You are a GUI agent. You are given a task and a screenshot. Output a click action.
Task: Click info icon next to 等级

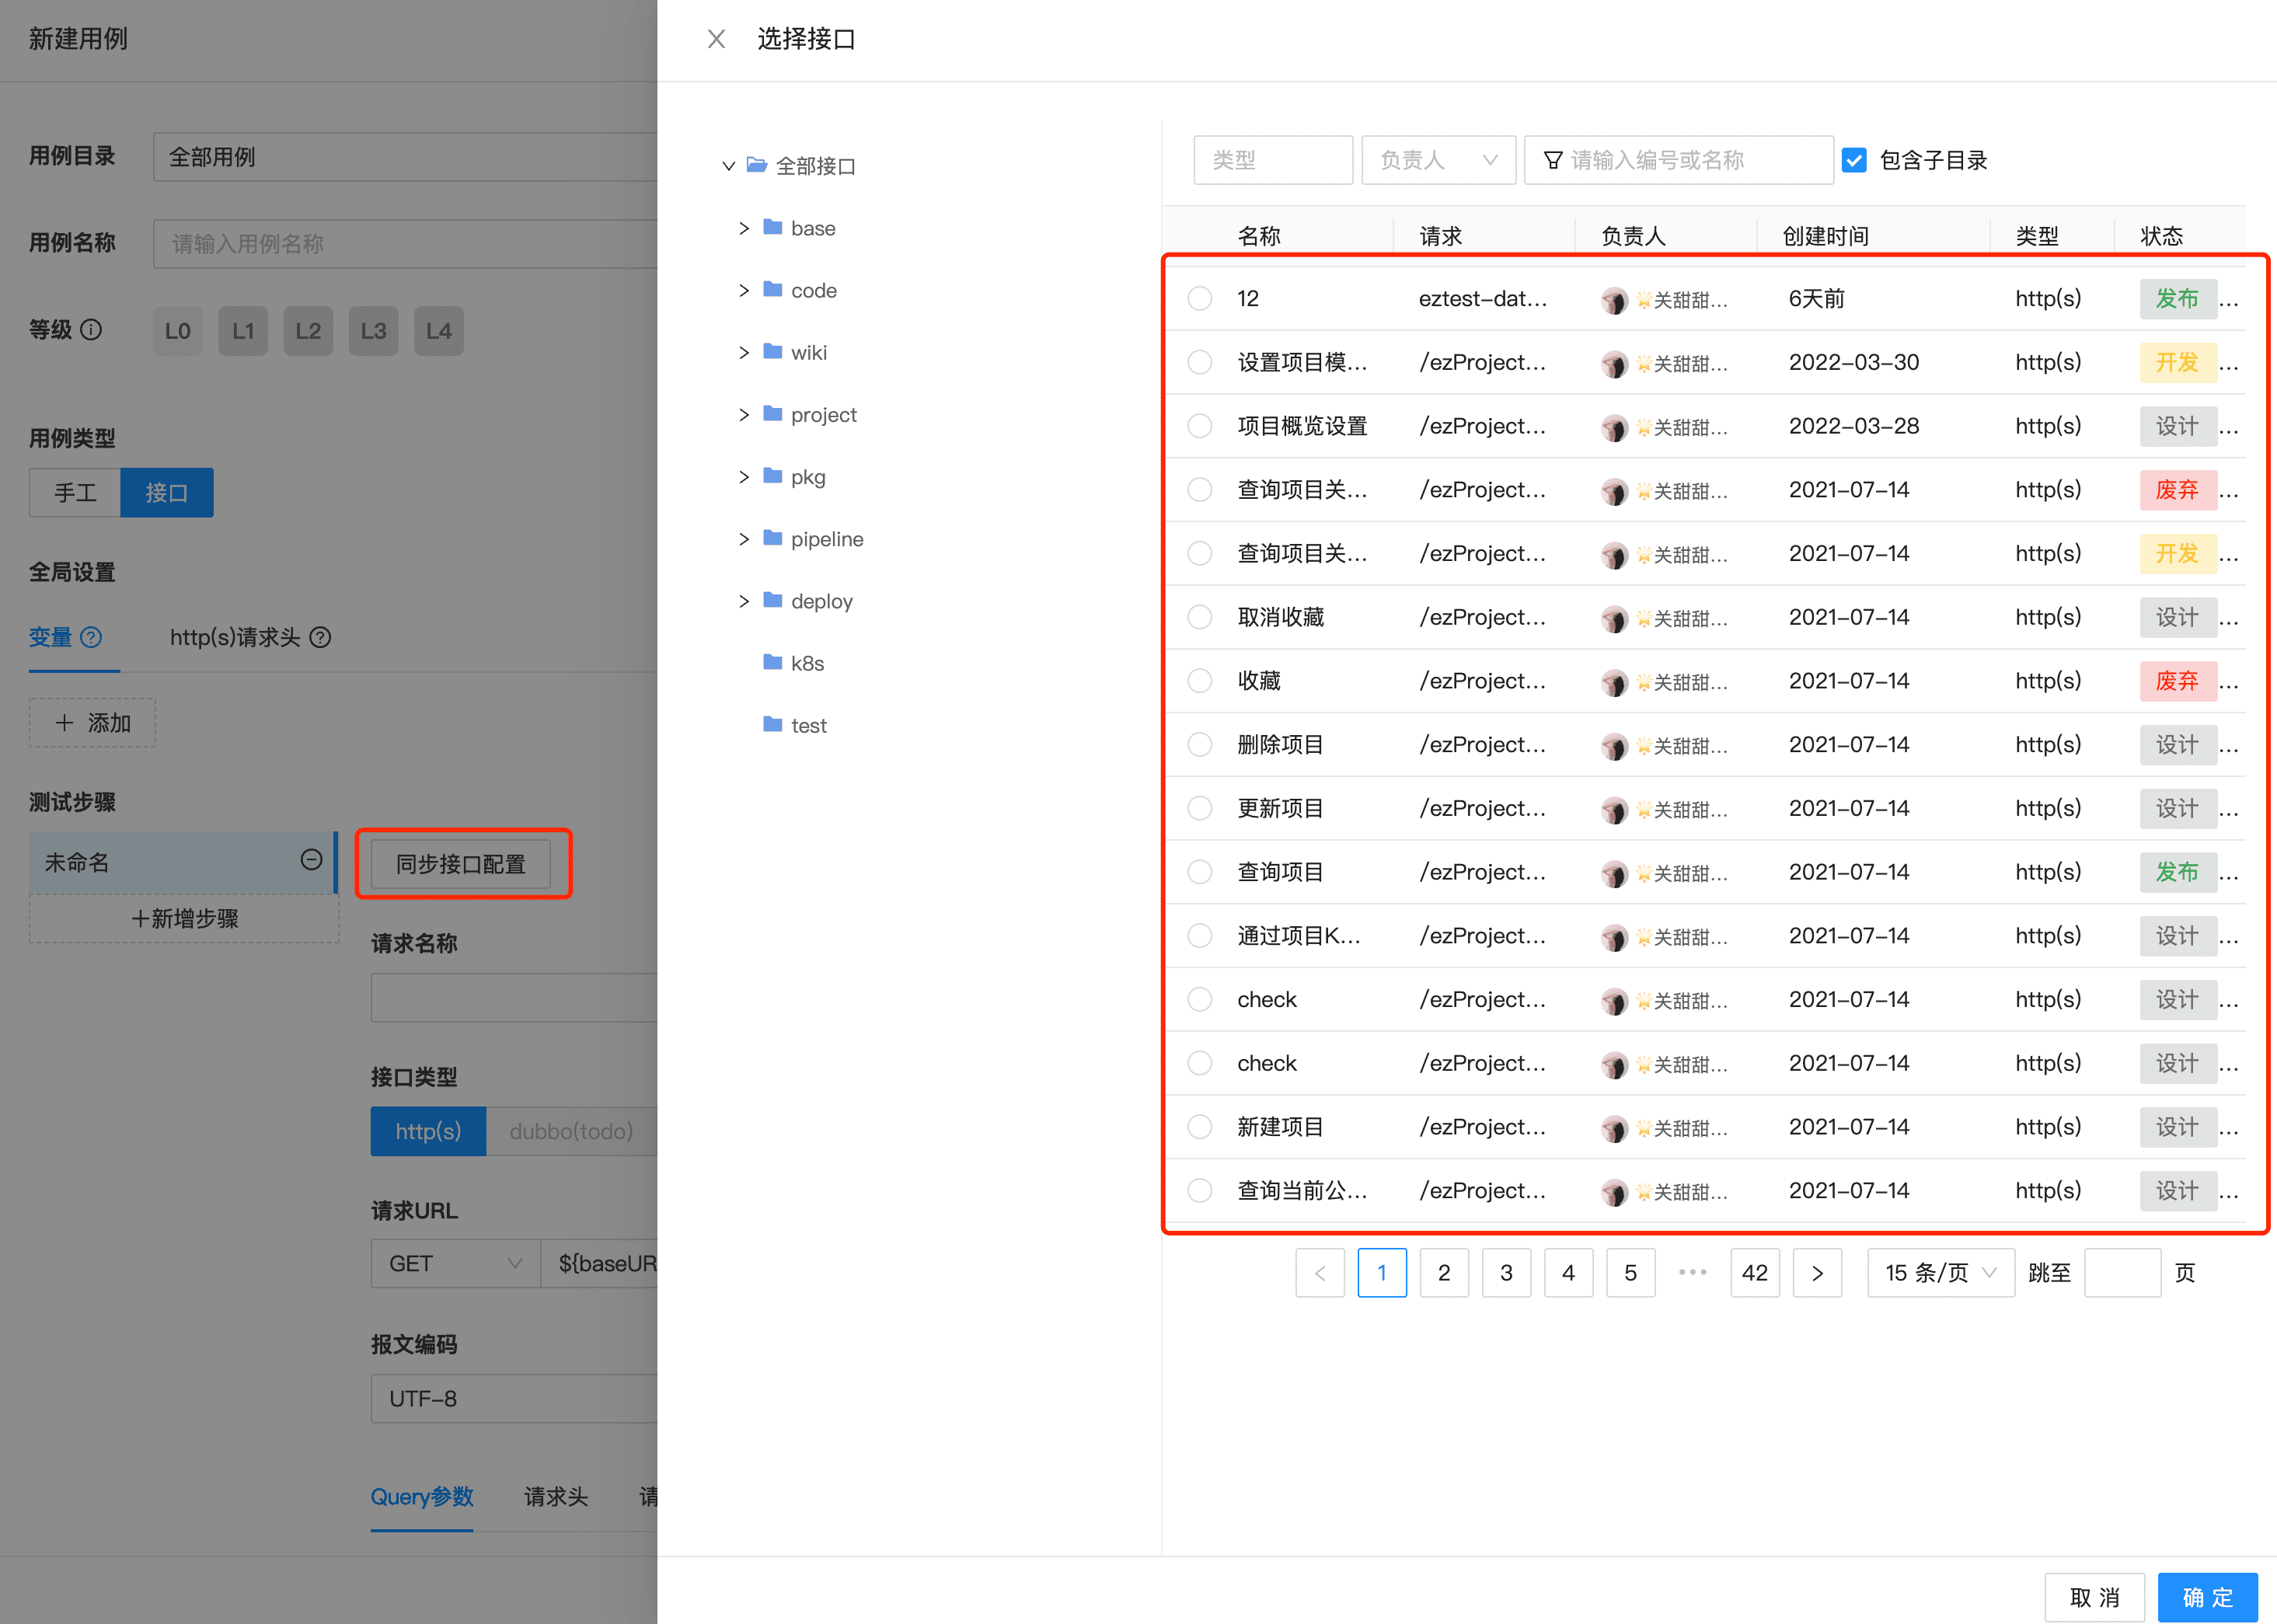click(91, 329)
